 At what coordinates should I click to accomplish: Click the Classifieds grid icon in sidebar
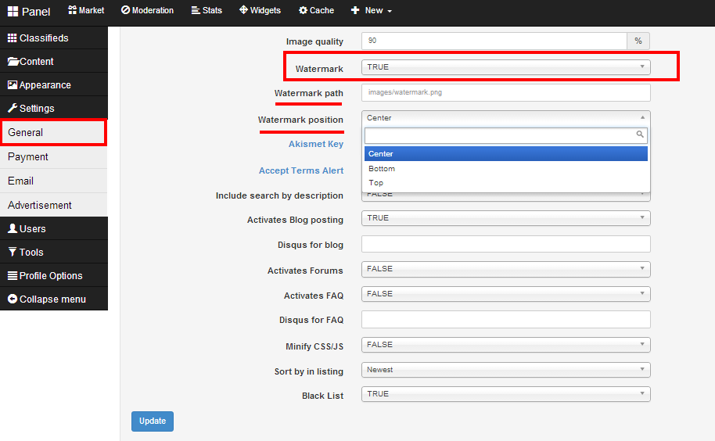point(13,38)
